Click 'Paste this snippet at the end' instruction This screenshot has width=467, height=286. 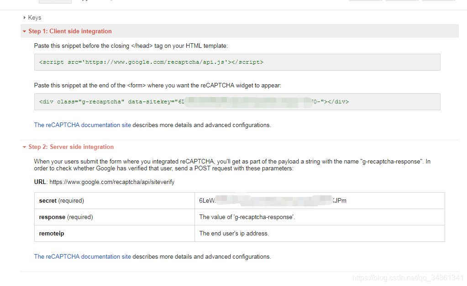click(157, 86)
